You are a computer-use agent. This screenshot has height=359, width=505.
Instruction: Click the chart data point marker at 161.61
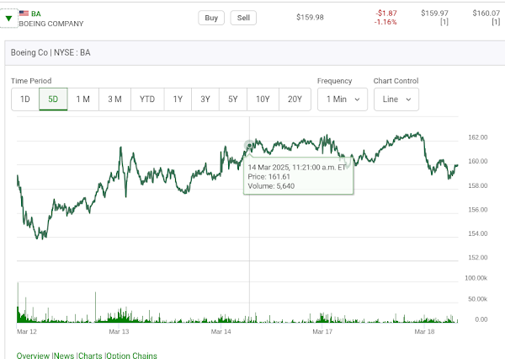pos(249,146)
